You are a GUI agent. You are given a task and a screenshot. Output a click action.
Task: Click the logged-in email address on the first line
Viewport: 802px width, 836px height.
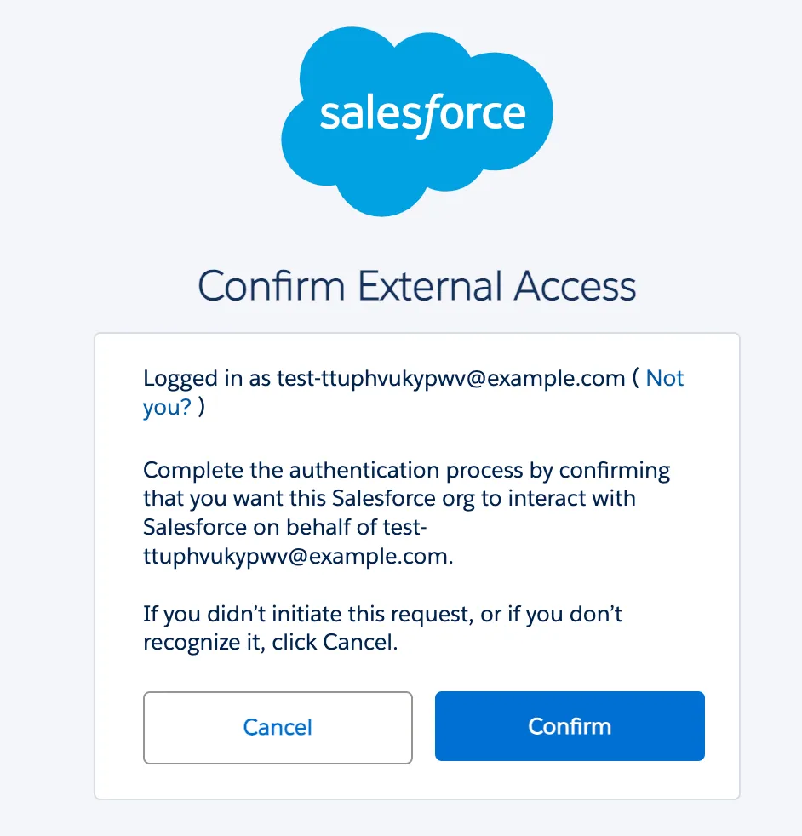tap(451, 379)
